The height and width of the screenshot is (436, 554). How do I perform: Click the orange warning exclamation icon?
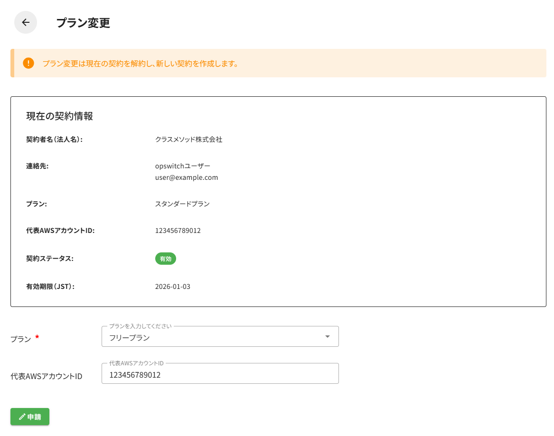click(x=28, y=63)
